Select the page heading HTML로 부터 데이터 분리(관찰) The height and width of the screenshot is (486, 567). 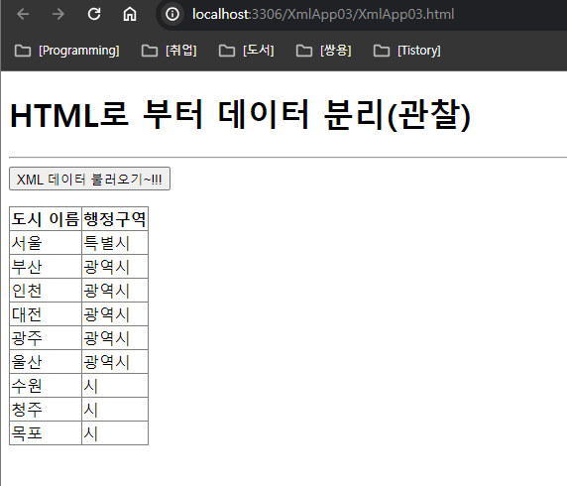(241, 115)
